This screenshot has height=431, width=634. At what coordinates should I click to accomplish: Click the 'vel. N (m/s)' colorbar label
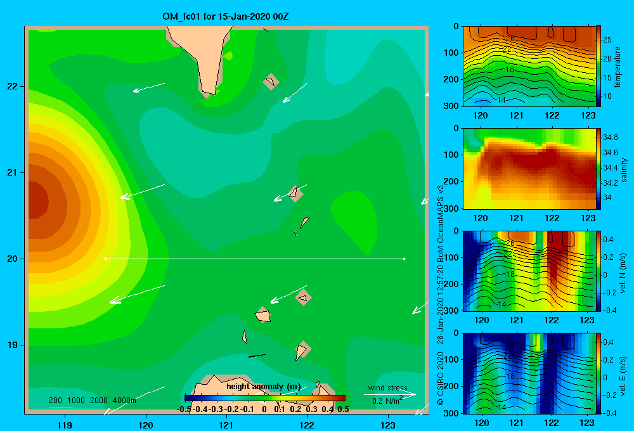pyautogui.click(x=623, y=273)
